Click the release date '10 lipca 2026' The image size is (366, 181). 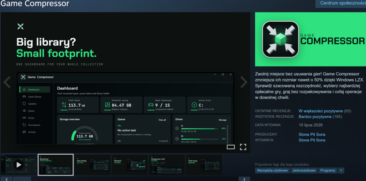311,125
